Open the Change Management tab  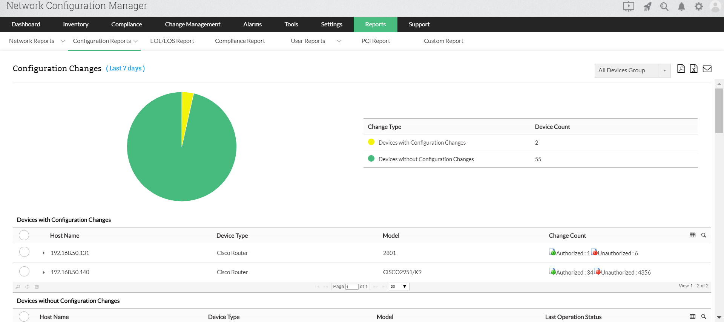click(x=192, y=24)
